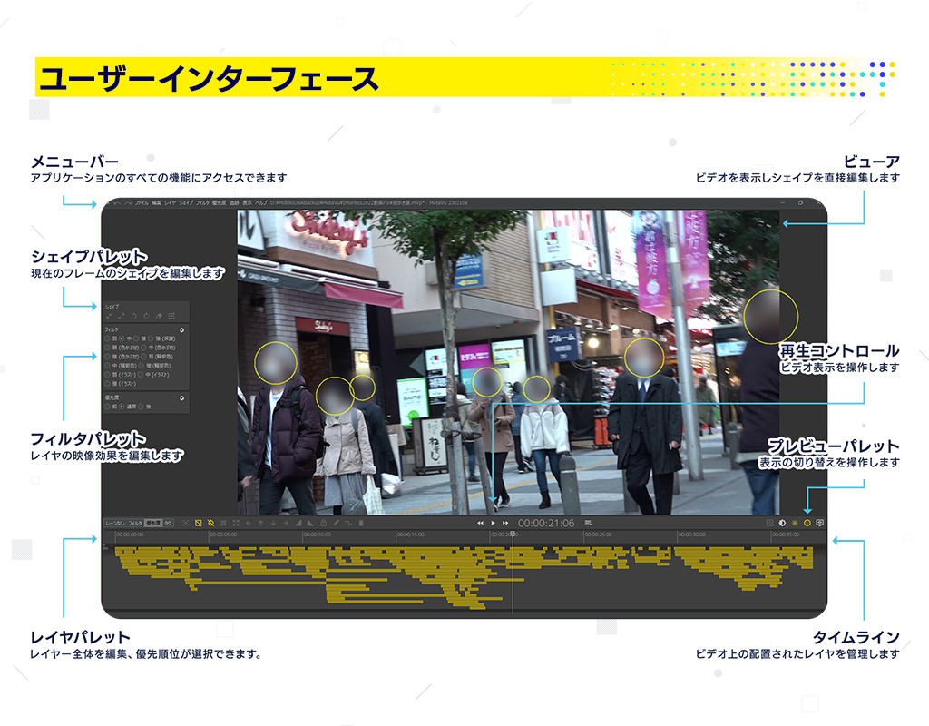Screen dimensions: 929x726
Task: Toggle the yellow crossed-out circle icon
Action: tap(210, 524)
